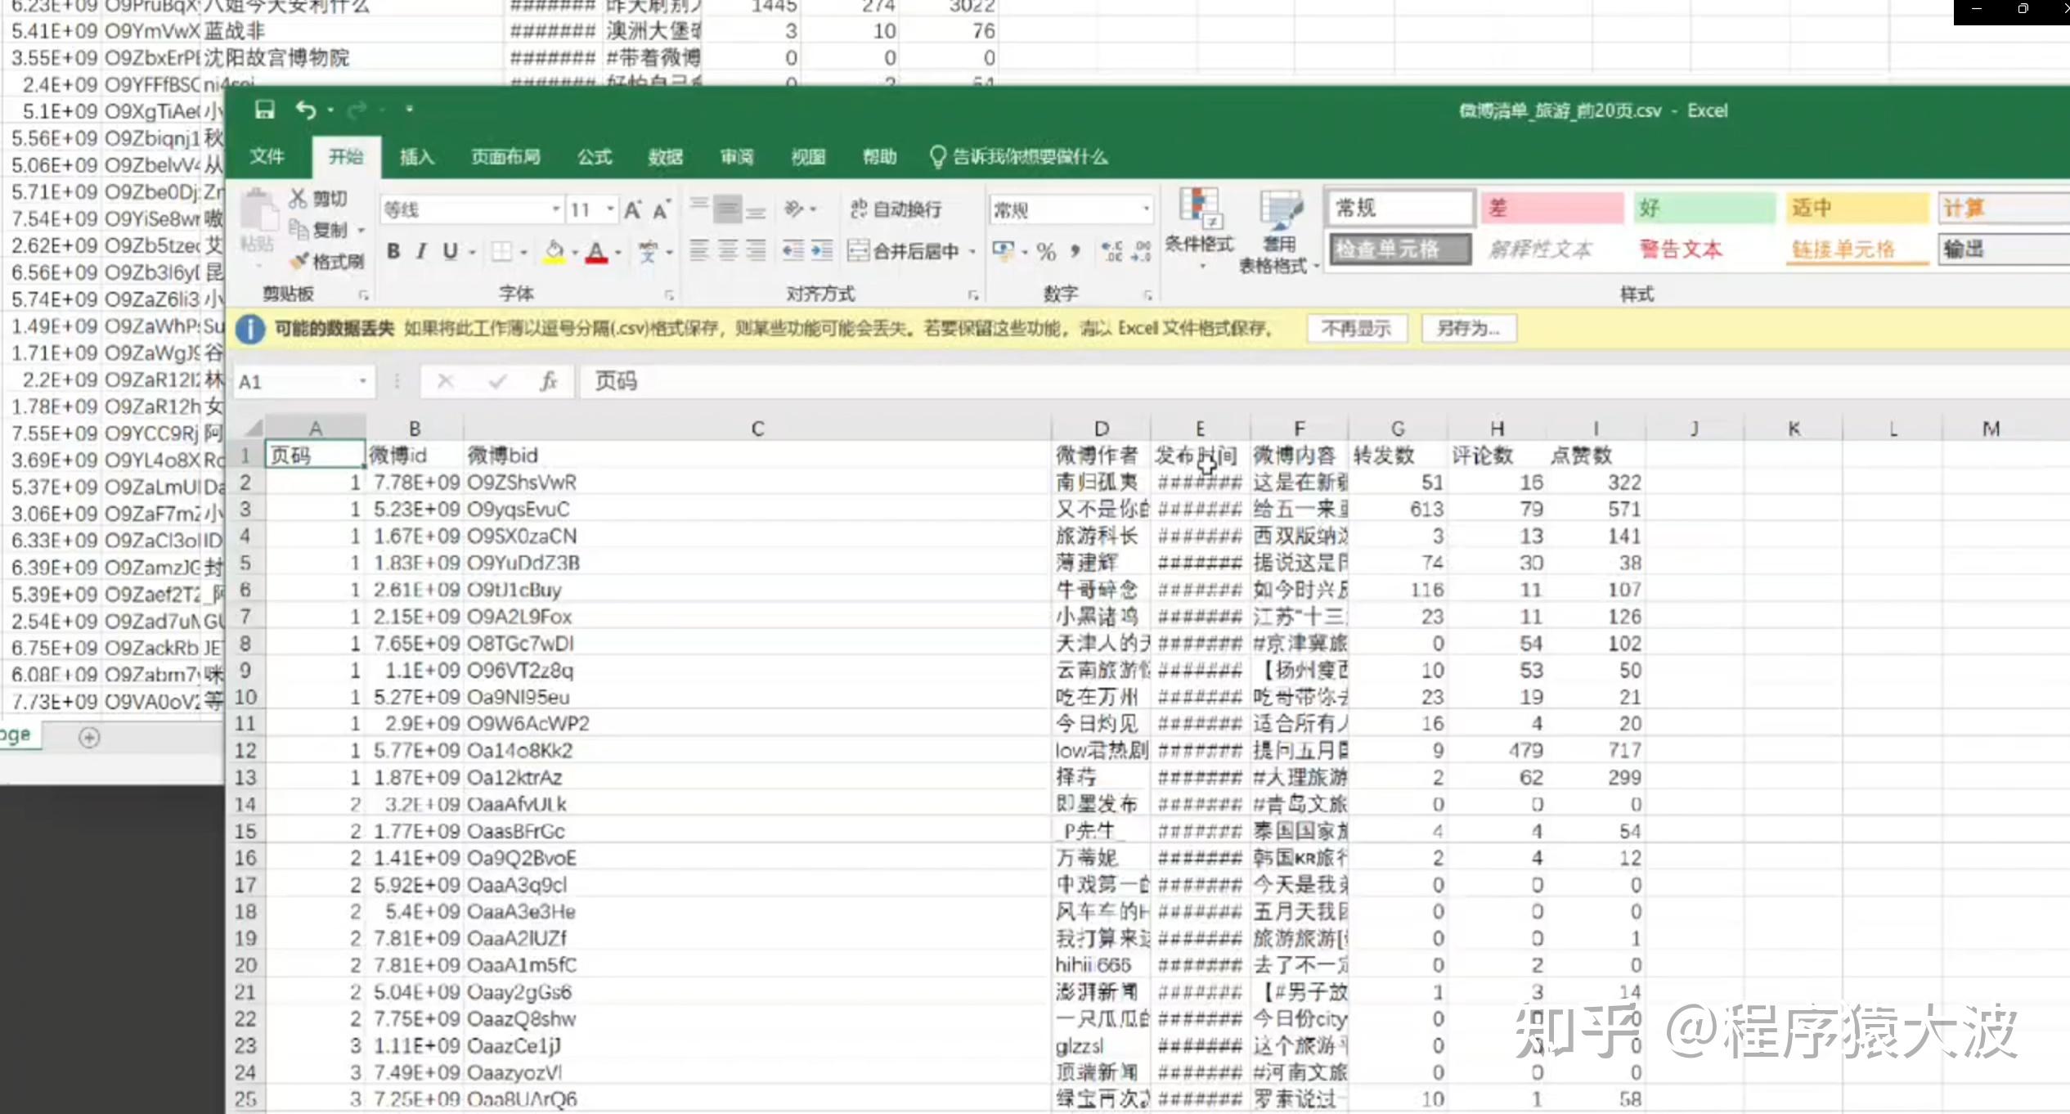Select the Fill Color bucket icon
The height and width of the screenshot is (1114, 2070).
click(x=555, y=252)
